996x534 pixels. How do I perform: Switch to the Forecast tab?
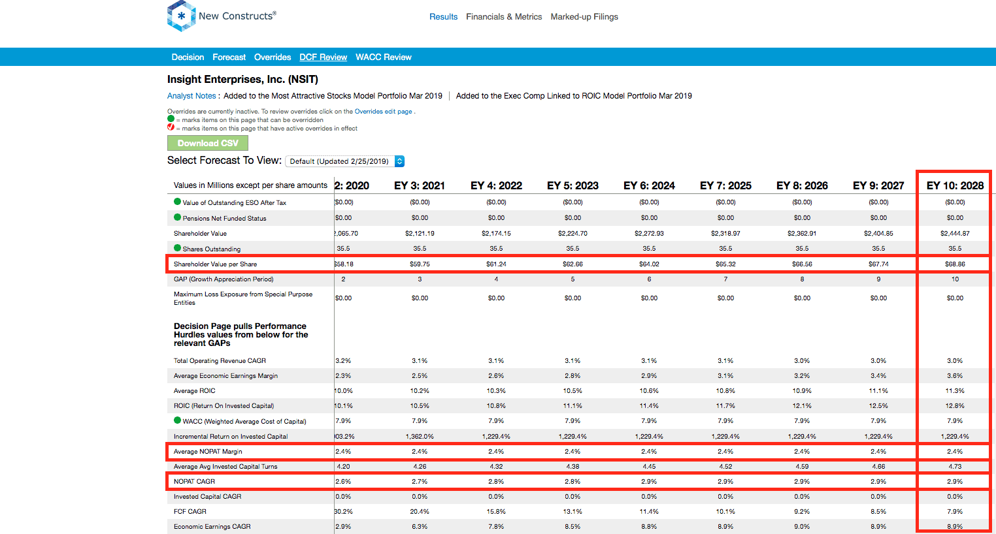pyautogui.click(x=229, y=57)
